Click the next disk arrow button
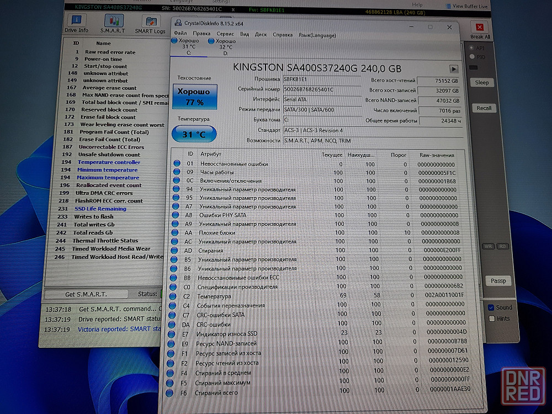Screen dimensions: 552x414 (x=453, y=68)
